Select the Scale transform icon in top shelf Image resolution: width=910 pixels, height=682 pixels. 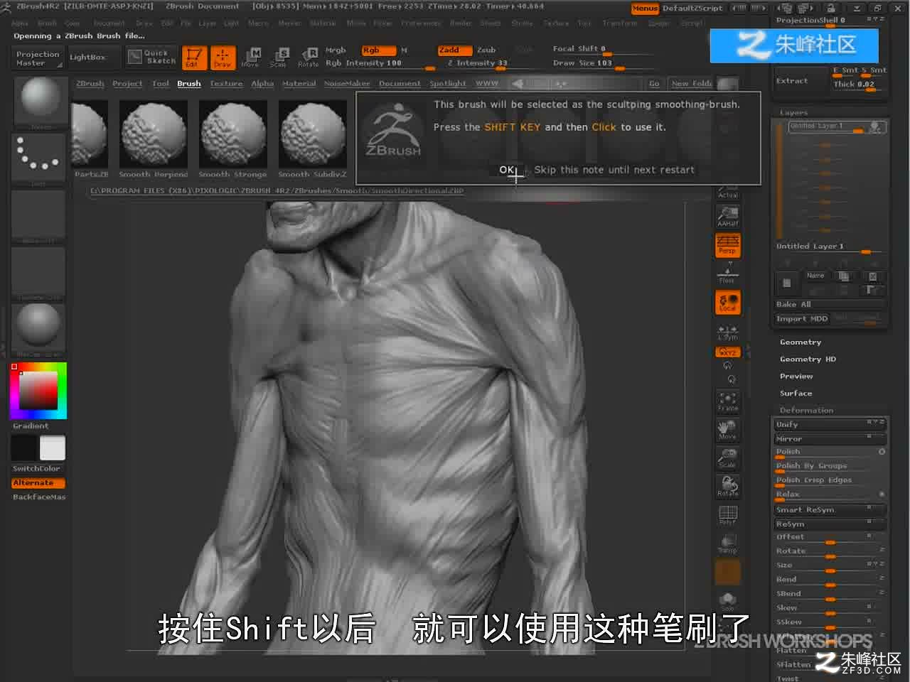(279, 58)
